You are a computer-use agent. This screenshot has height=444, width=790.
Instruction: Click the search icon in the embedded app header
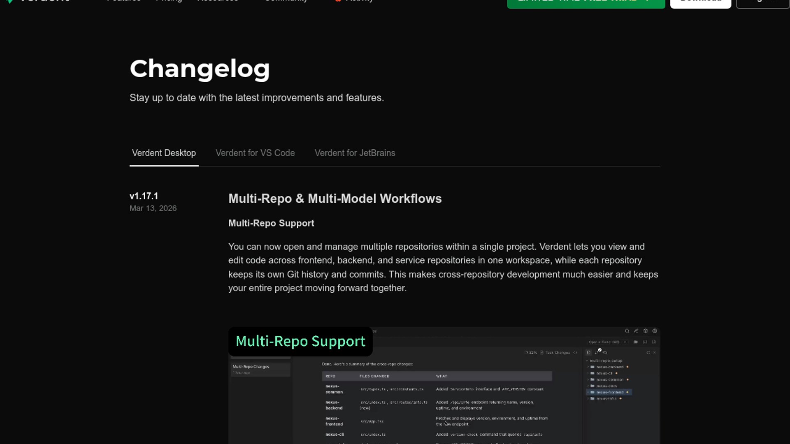click(x=627, y=331)
